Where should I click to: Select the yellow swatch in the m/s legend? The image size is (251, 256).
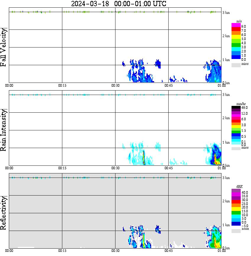[x=236, y=37]
